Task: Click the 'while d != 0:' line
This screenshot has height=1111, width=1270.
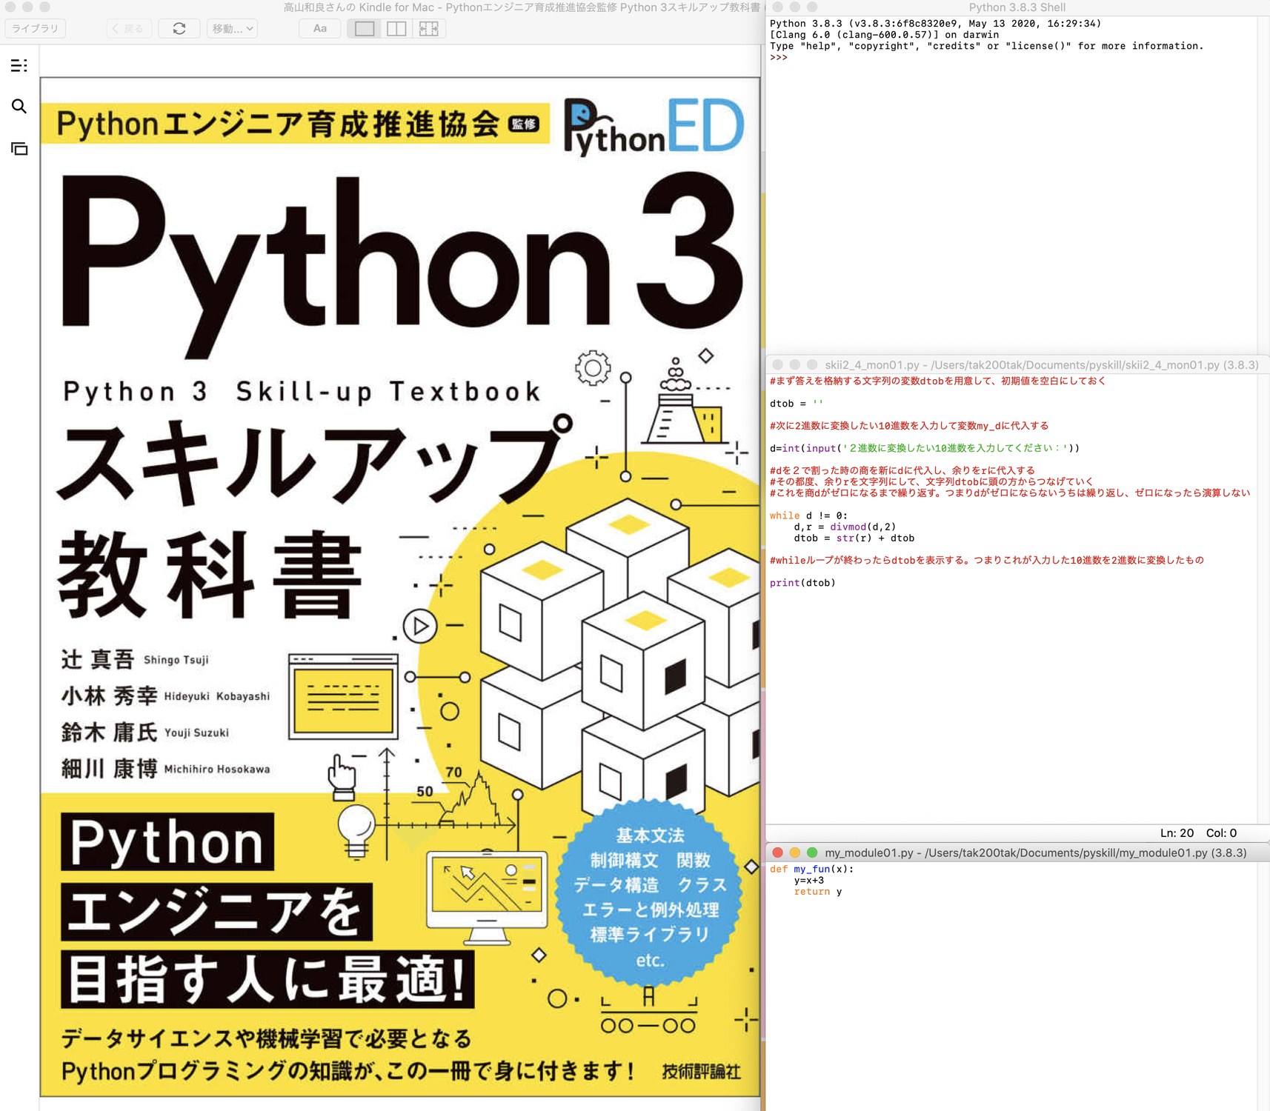Action: [x=808, y=516]
